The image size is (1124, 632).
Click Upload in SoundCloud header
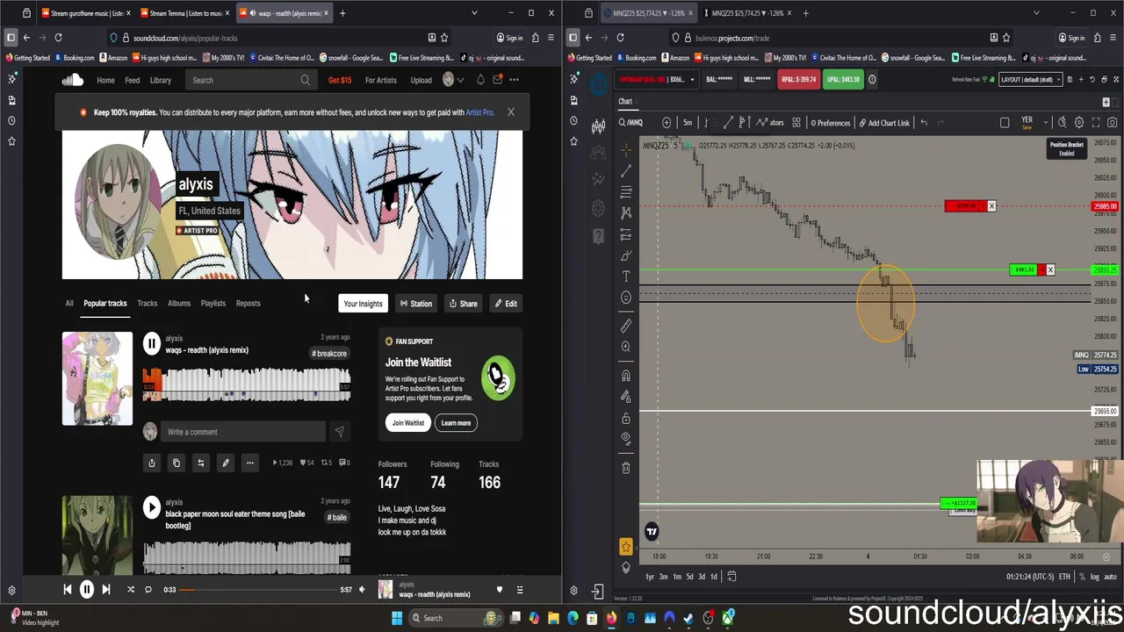click(x=421, y=80)
